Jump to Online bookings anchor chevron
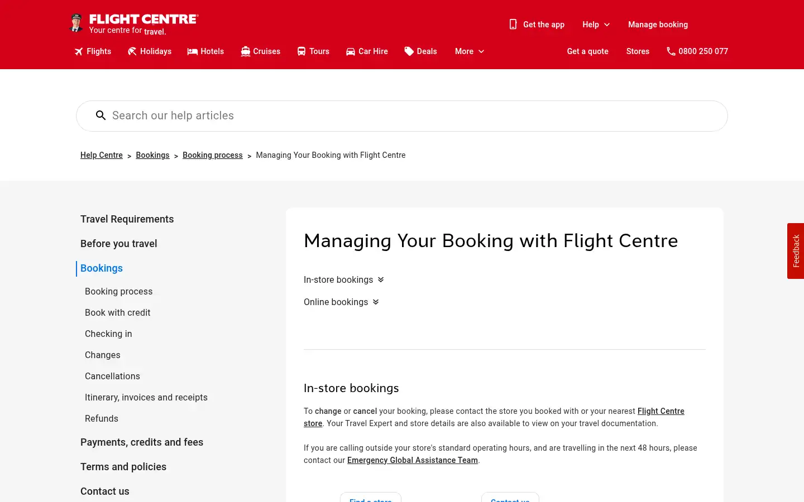The height and width of the screenshot is (502, 804). point(376,302)
